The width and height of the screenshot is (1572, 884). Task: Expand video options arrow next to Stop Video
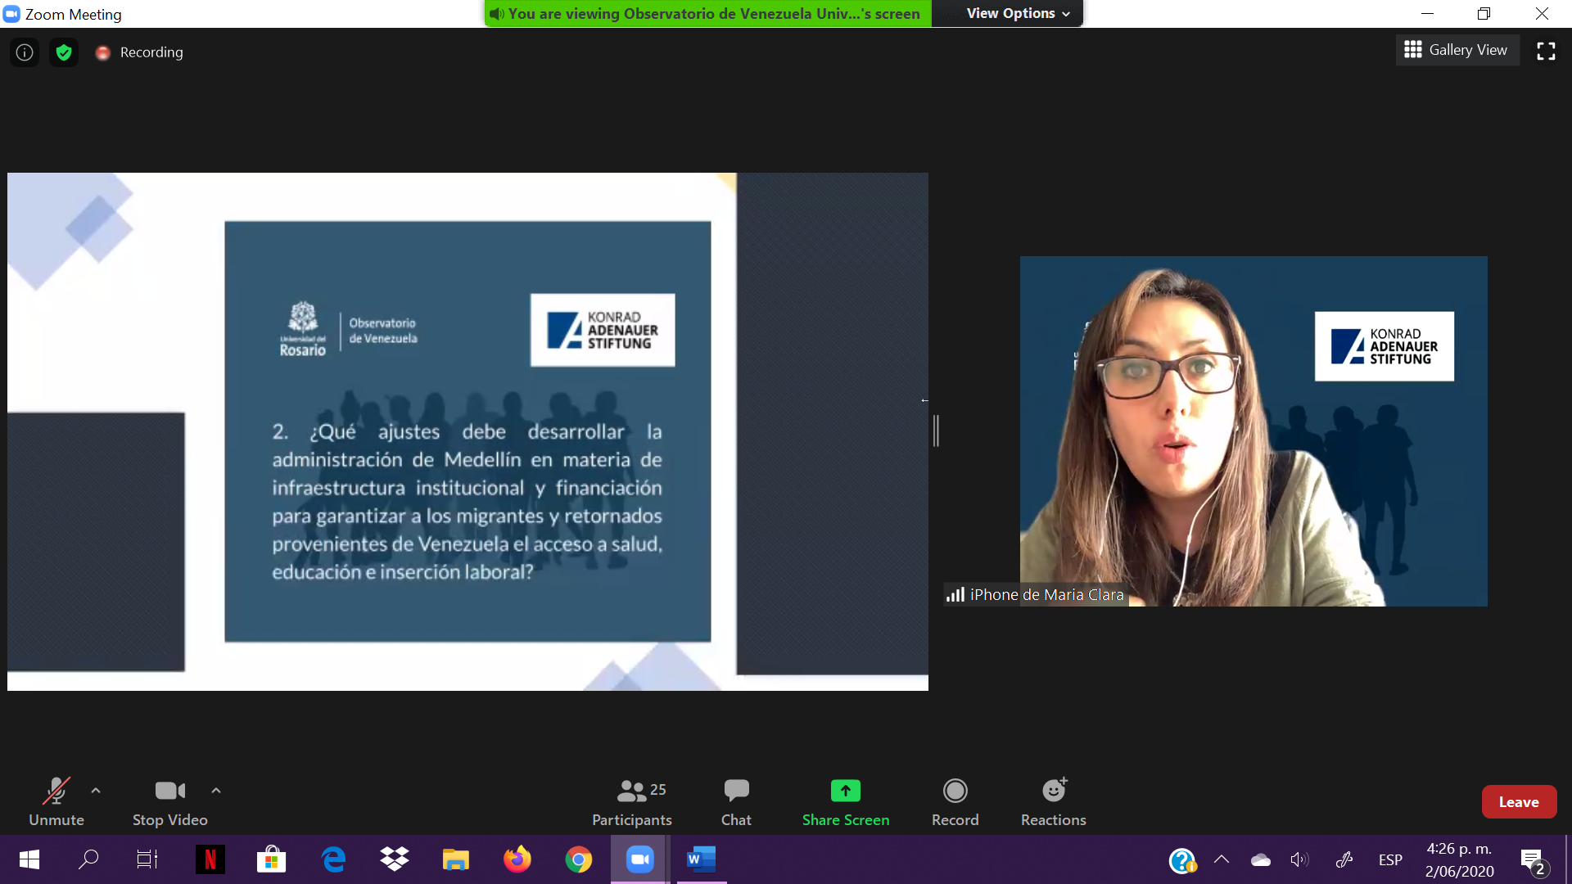(216, 791)
